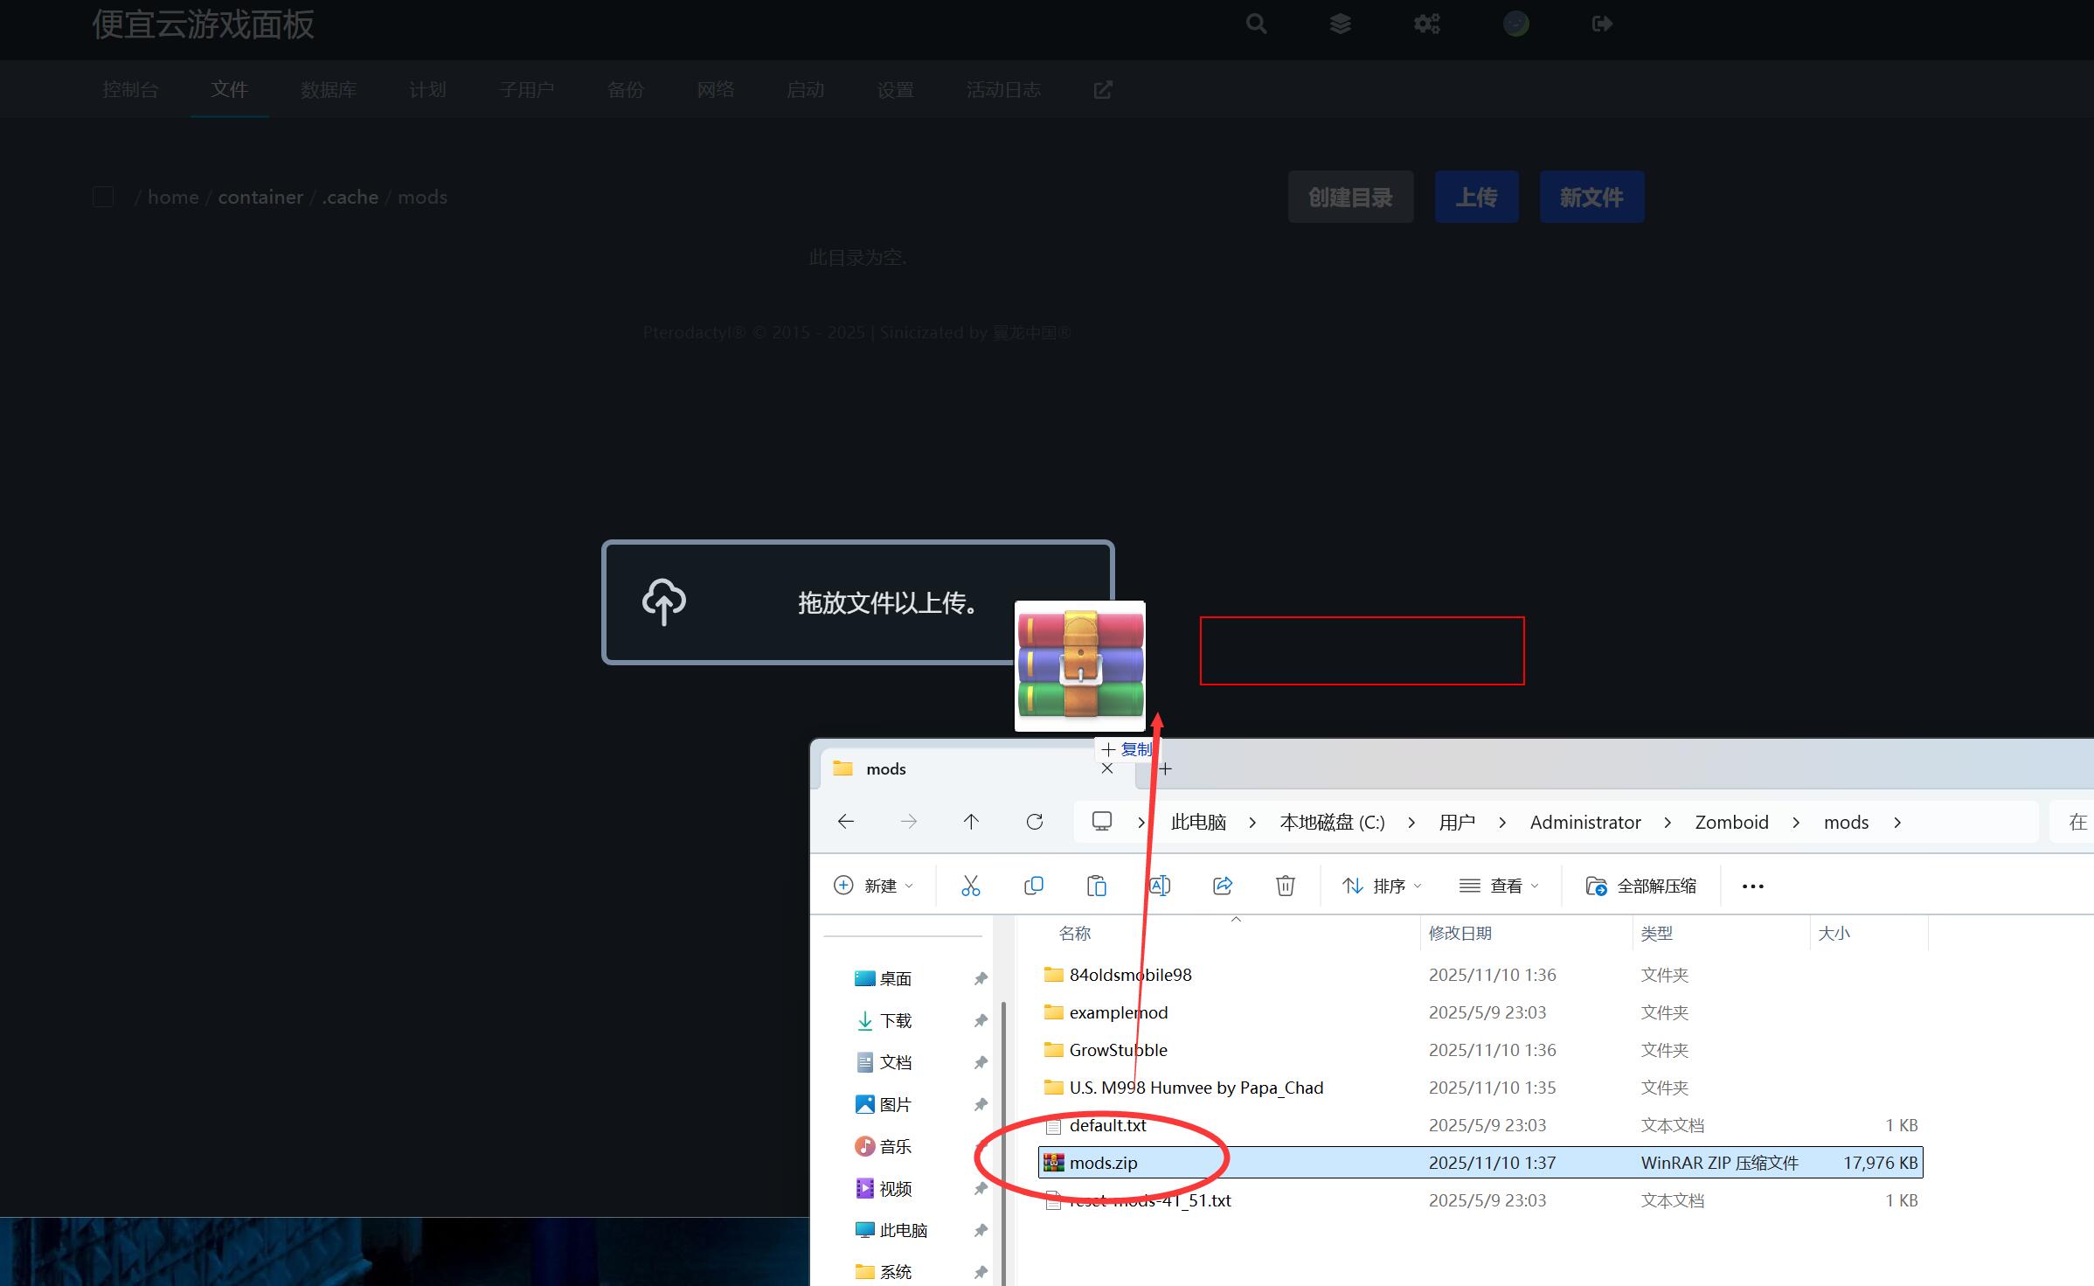Log out using the exit icon
This screenshot has width=2094, height=1286.
[x=1600, y=24]
